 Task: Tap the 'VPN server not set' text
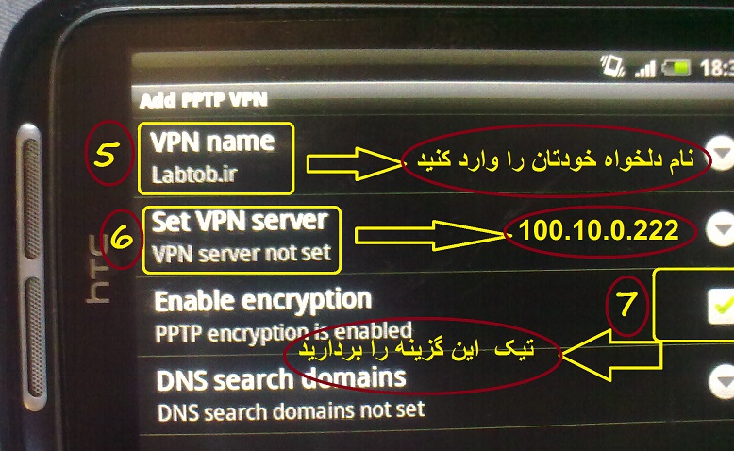point(242,254)
